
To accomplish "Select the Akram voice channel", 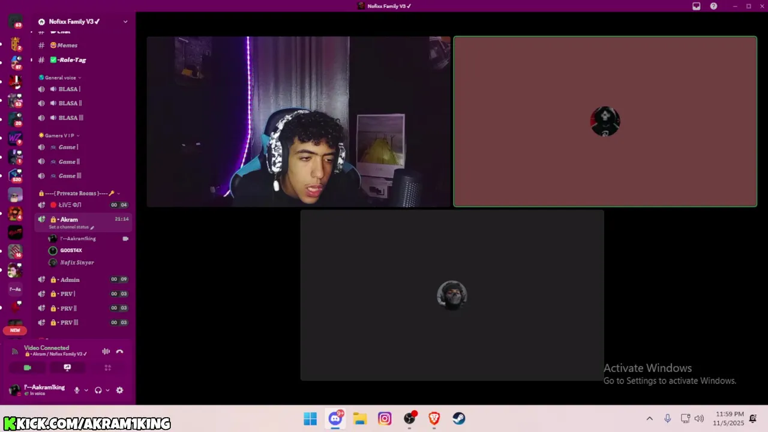I will [x=83, y=220].
